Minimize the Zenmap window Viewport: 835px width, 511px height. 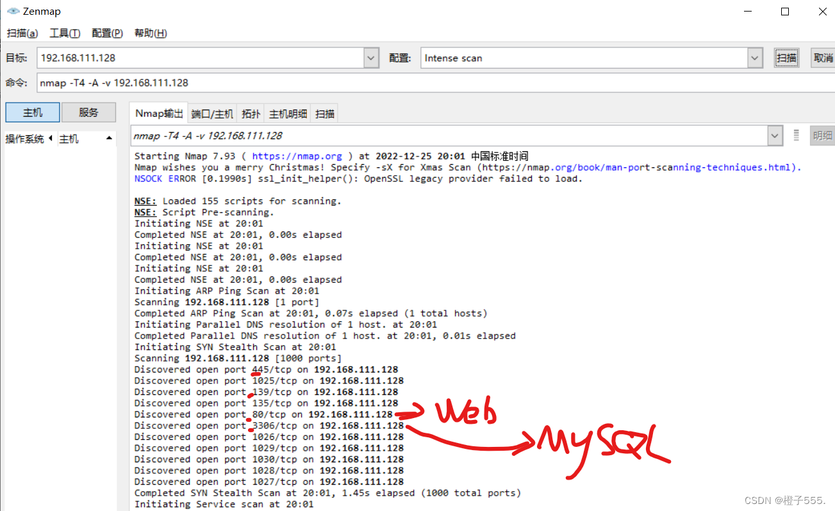pos(747,12)
